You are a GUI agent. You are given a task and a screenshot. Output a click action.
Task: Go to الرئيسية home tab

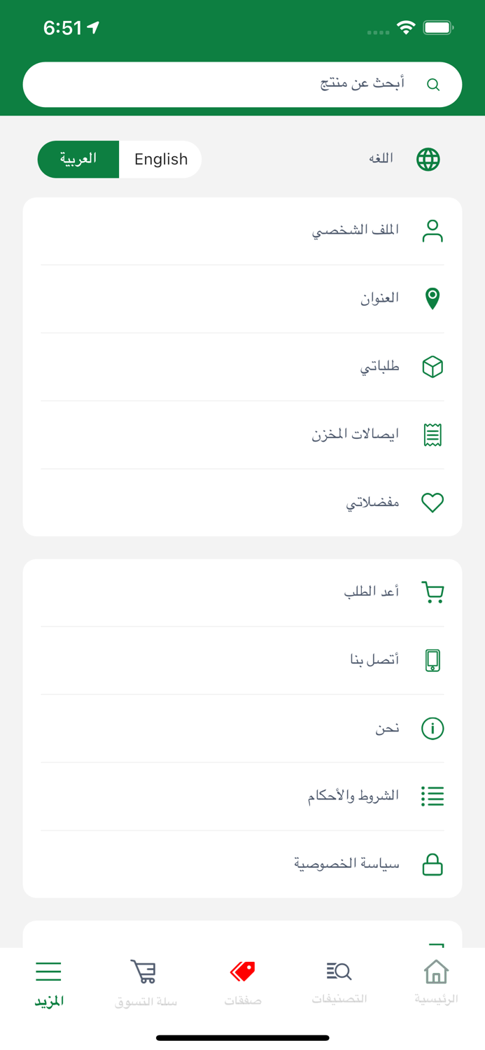point(436,980)
